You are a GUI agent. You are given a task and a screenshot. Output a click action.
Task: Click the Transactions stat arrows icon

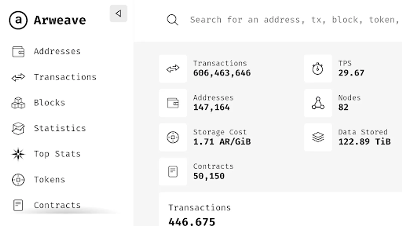[x=173, y=69]
